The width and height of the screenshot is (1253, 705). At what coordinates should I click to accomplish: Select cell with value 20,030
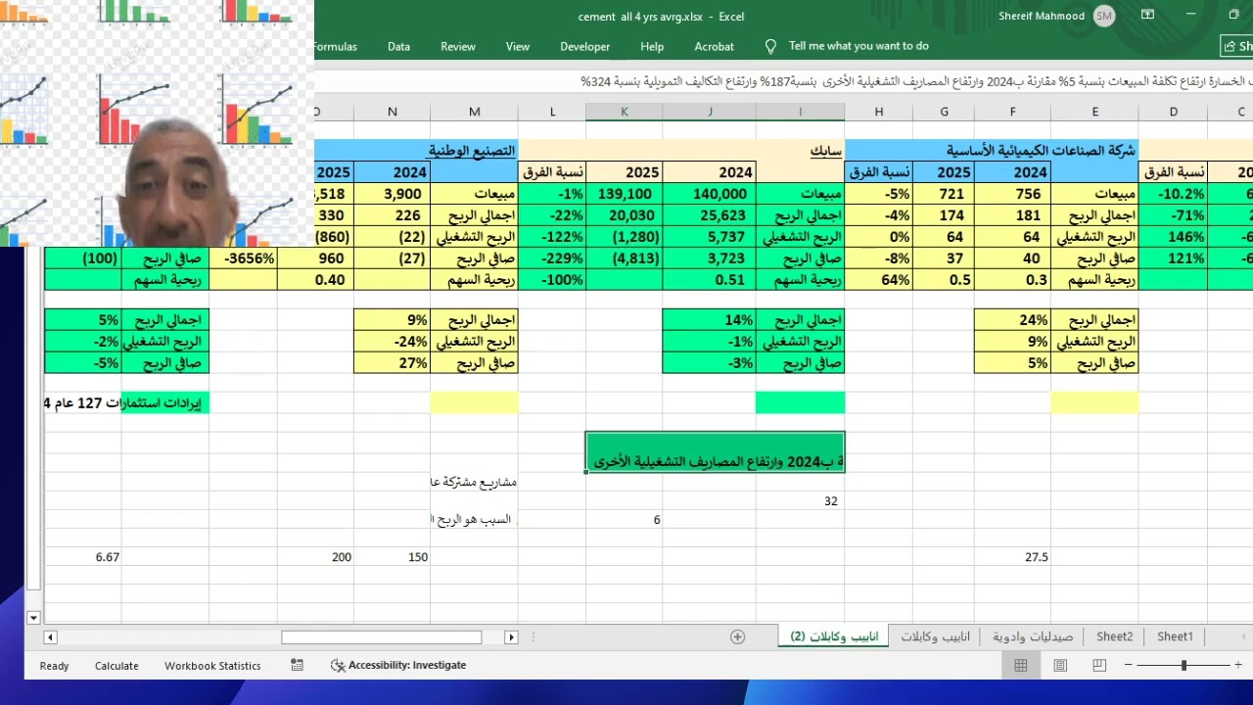point(625,215)
